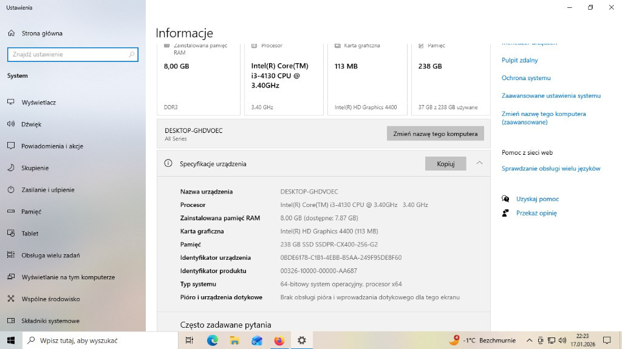Open Skupienie moon icon
The image size is (622, 349).
click(x=11, y=168)
